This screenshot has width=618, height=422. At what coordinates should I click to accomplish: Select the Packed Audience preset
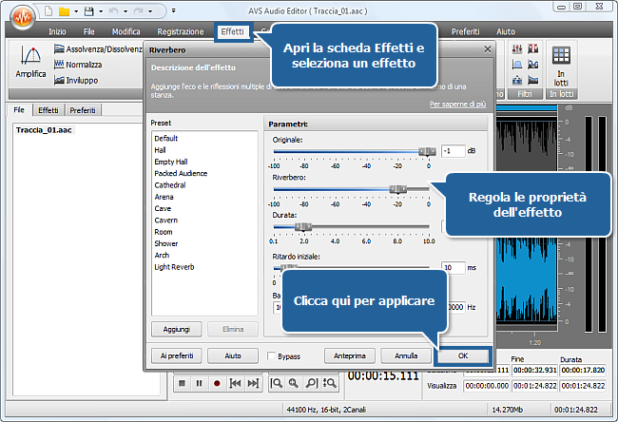(181, 173)
